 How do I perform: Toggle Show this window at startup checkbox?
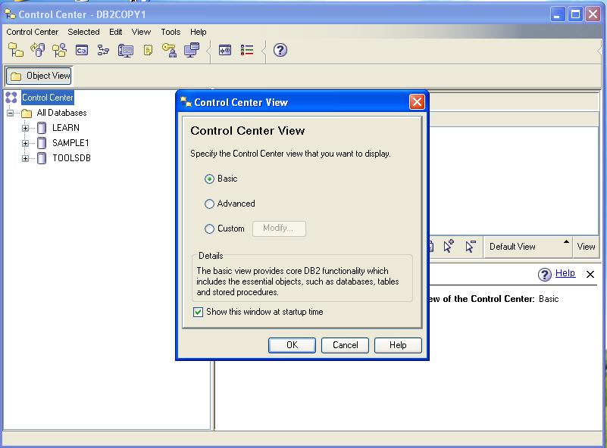click(x=198, y=312)
